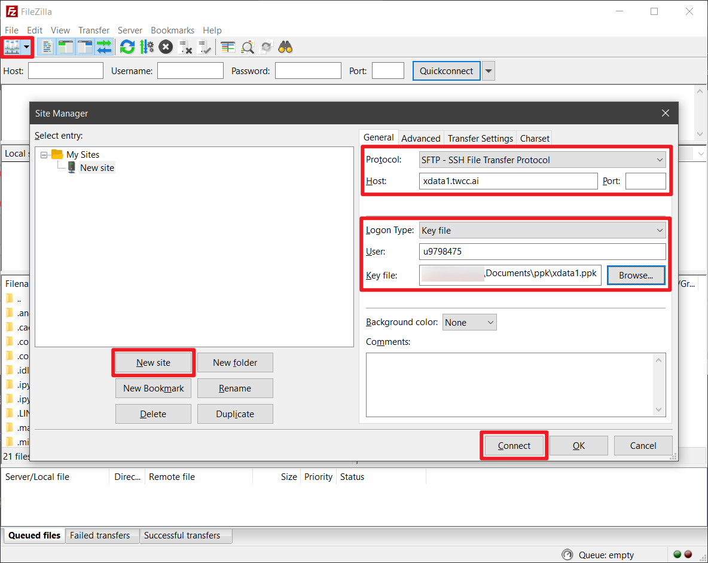
Task: Focus Site Manager Port field
Action: click(x=646, y=181)
